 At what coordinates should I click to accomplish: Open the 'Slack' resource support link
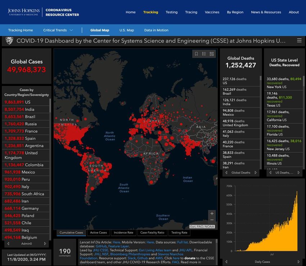131,258
